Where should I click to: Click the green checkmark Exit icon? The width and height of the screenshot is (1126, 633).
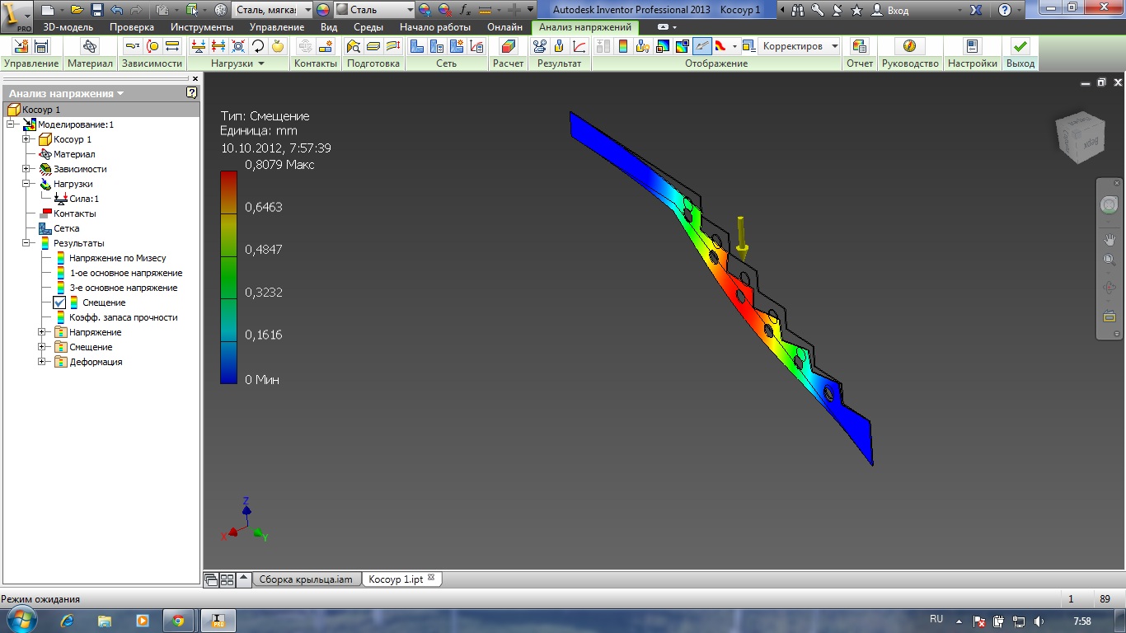coord(1020,46)
